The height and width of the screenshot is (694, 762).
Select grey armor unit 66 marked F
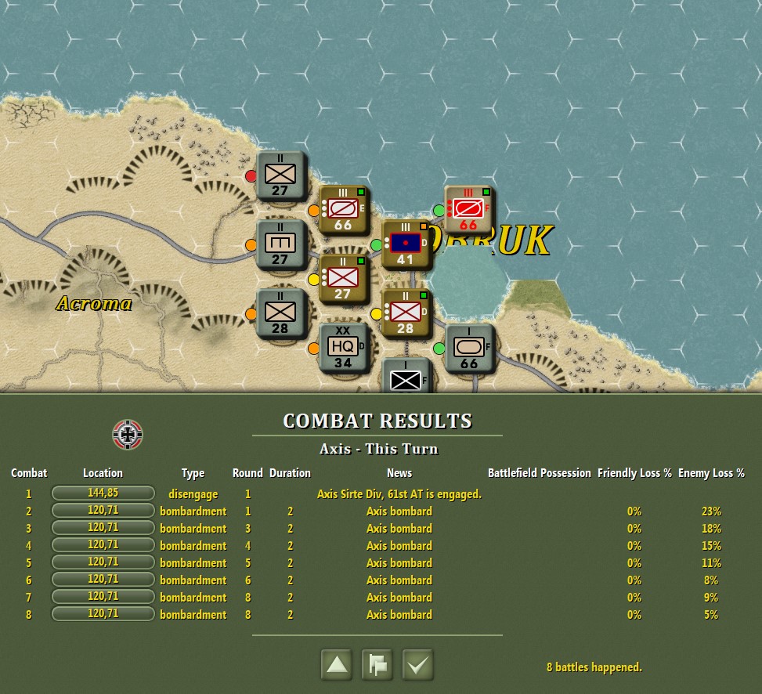point(469,348)
